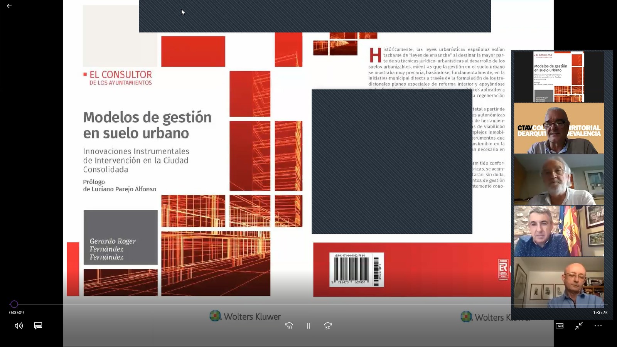The image size is (617, 347).
Task: Select the participant beside the Spanish flag
Action: point(559,231)
